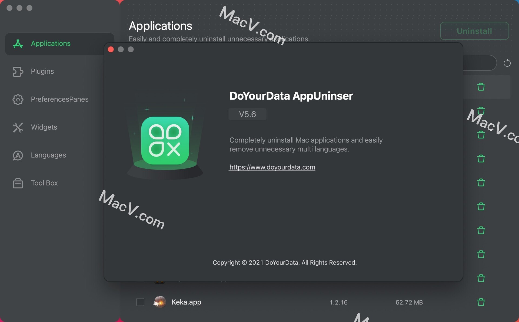Click the Applications page heading

[x=161, y=26]
